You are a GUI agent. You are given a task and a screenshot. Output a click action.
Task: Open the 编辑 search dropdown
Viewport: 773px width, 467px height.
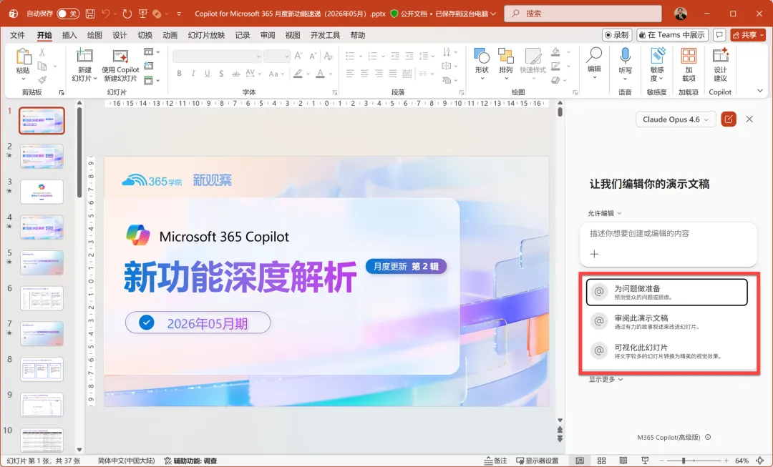coord(594,63)
